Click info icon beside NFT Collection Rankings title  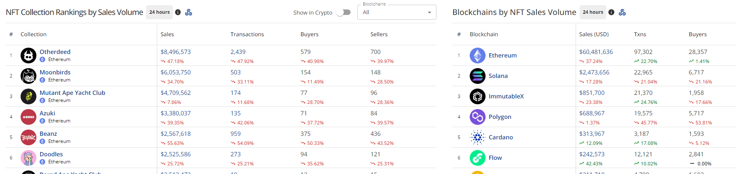tap(178, 12)
